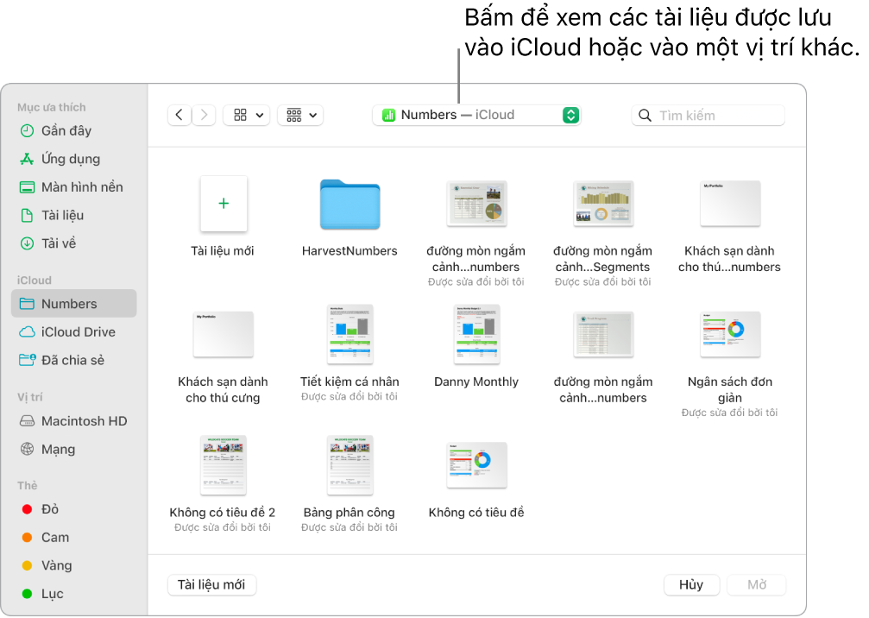869x618 pixels.
Task: Select Không có tiêu đề 2 spreadsheet
Action: [224, 465]
